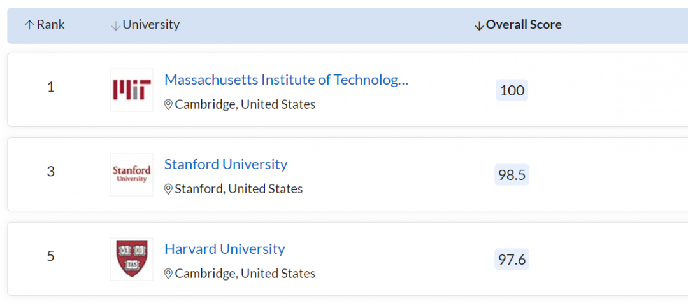Click the 98.5 score badge
Screen dimensions: 688x306
pos(512,175)
